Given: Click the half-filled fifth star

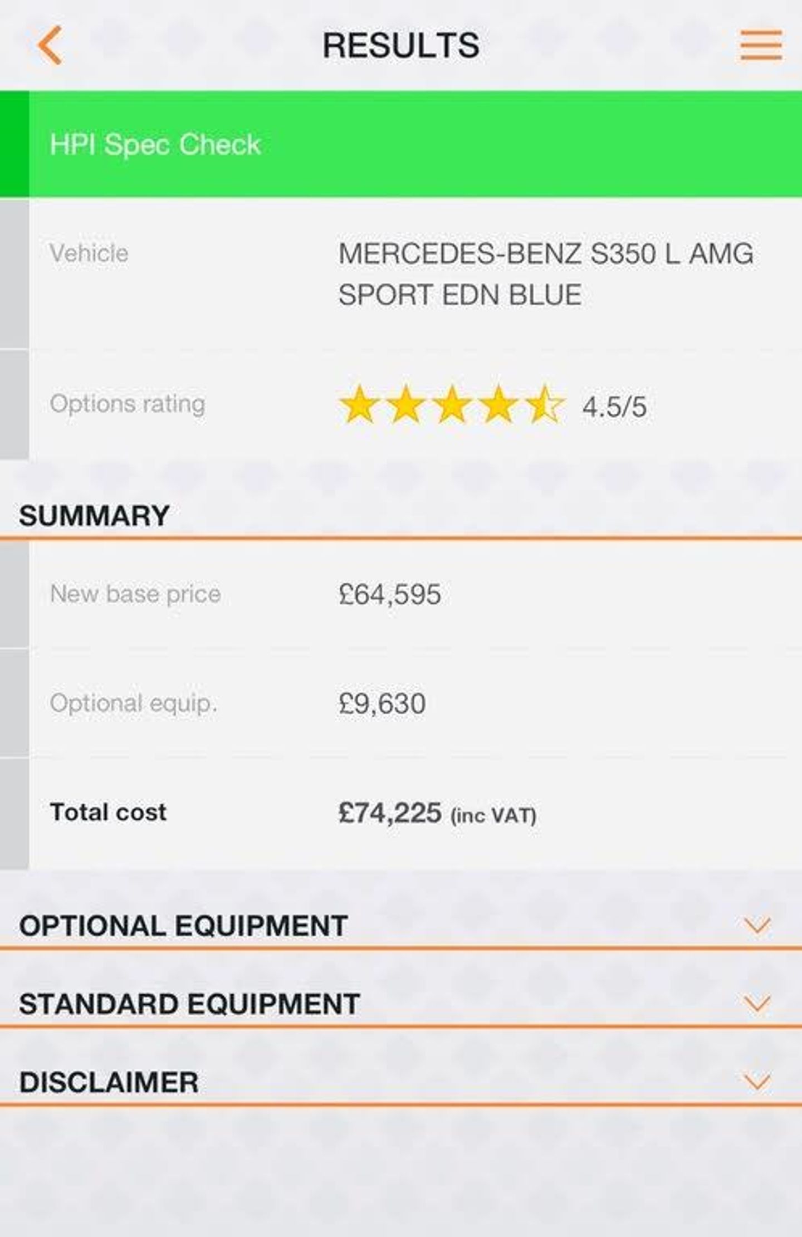Looking at the screenshot, I should tap(545, 405).
